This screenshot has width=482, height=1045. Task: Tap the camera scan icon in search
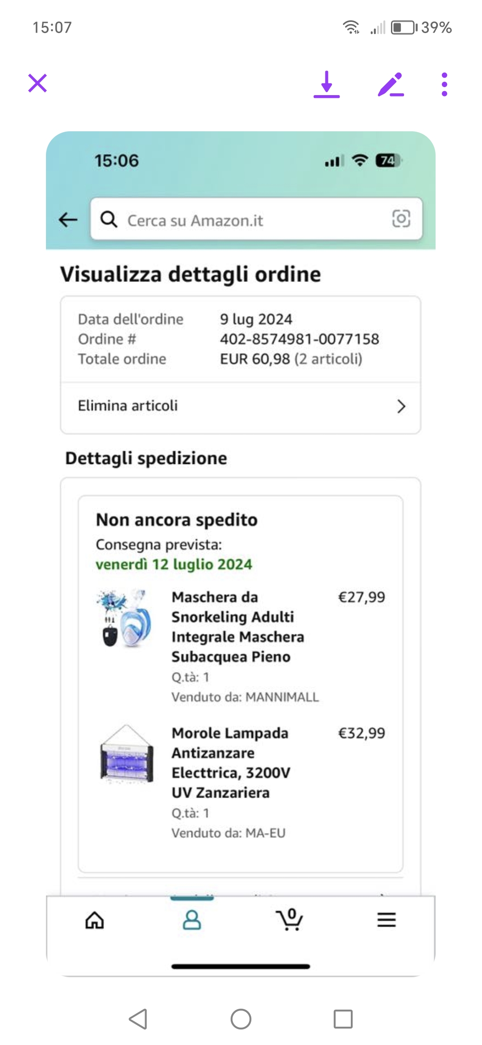(401, 219)
